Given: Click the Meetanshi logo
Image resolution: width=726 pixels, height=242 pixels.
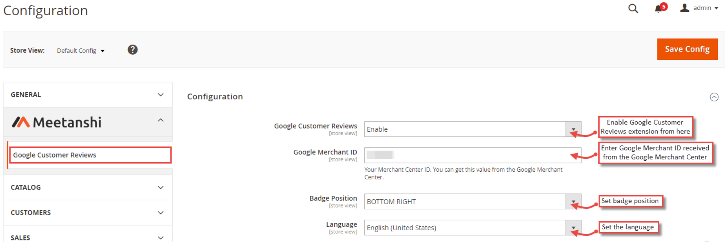Looking at the screenshot, I should click(56, 122).
